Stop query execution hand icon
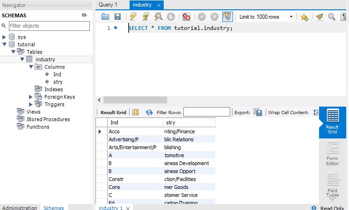 click(171, 17)
